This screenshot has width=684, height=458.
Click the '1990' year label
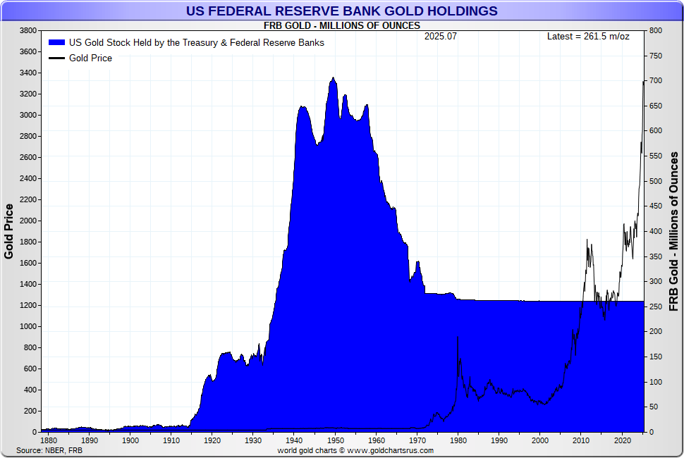pos(499,440)
